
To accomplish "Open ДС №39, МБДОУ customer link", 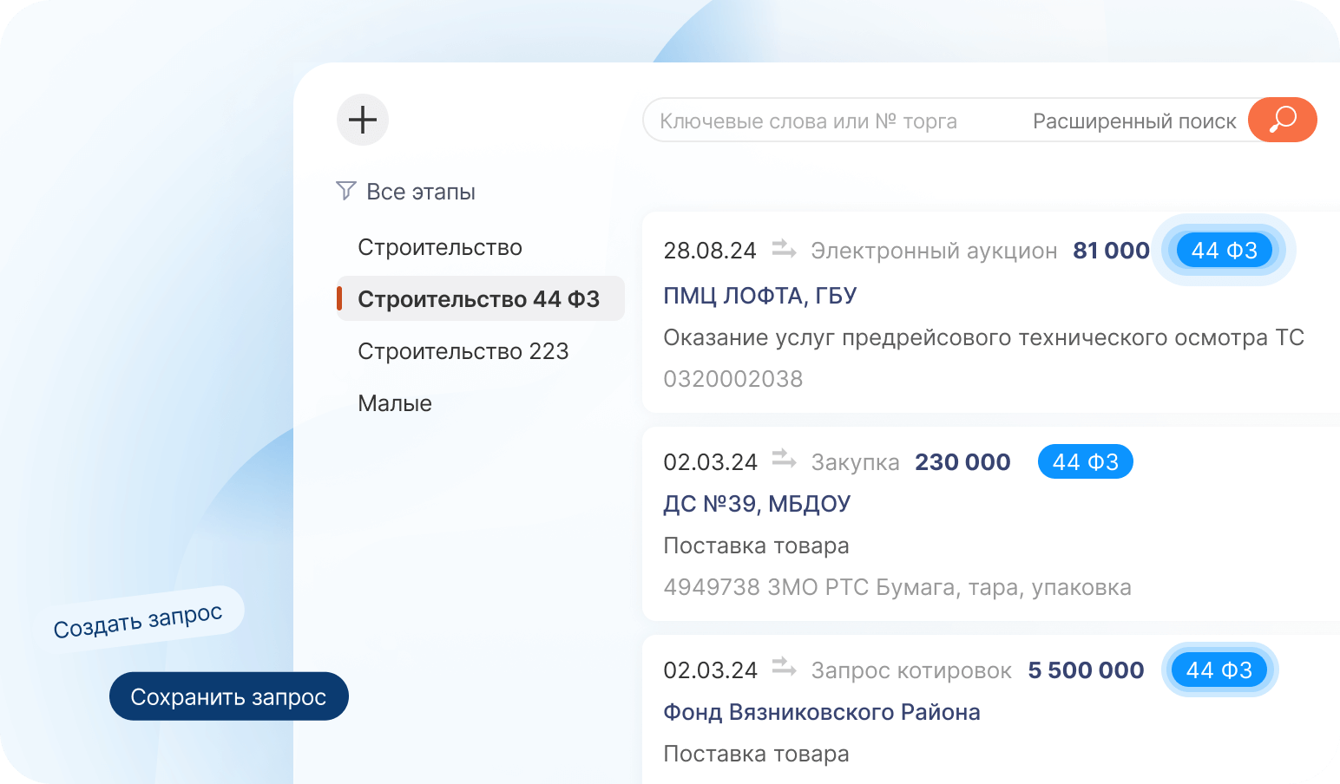I will [x=757, y=504].
